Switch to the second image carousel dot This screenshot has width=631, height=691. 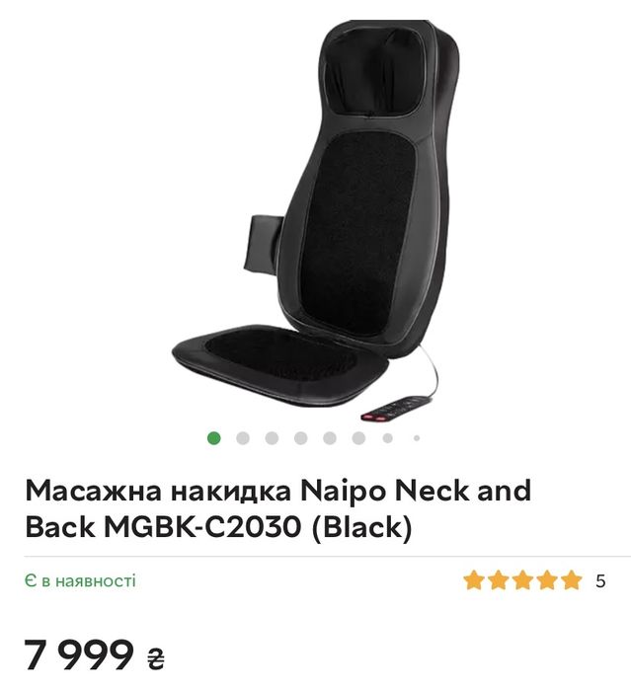point(243,438)
